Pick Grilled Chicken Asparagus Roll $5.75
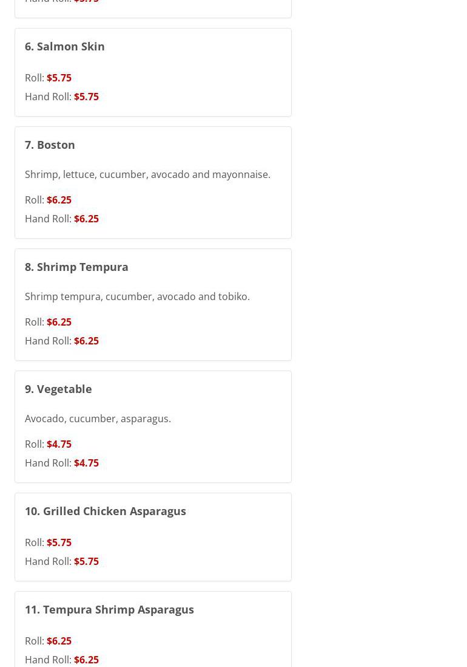 coord(59,542)
